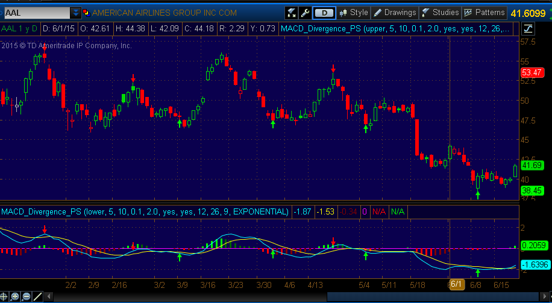Select the line drawing tool icon
552x303 pixels.
click(x=38, y=296)
